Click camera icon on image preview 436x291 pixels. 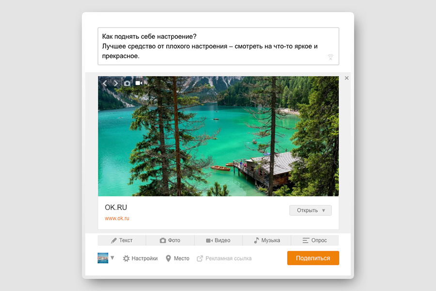(x=127, y=83)
